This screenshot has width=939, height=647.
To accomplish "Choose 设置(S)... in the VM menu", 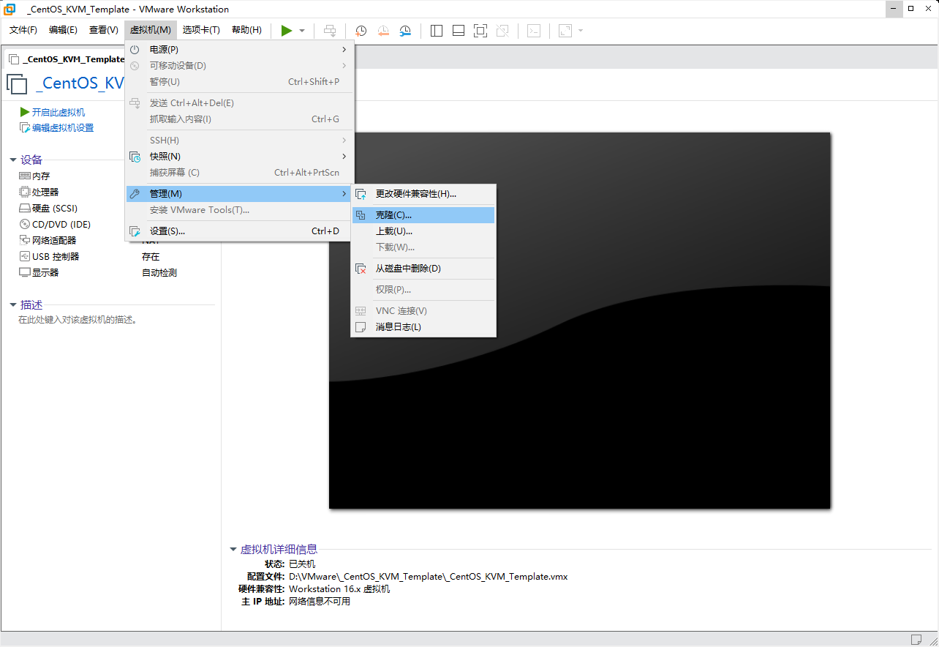I will point(239,231).
